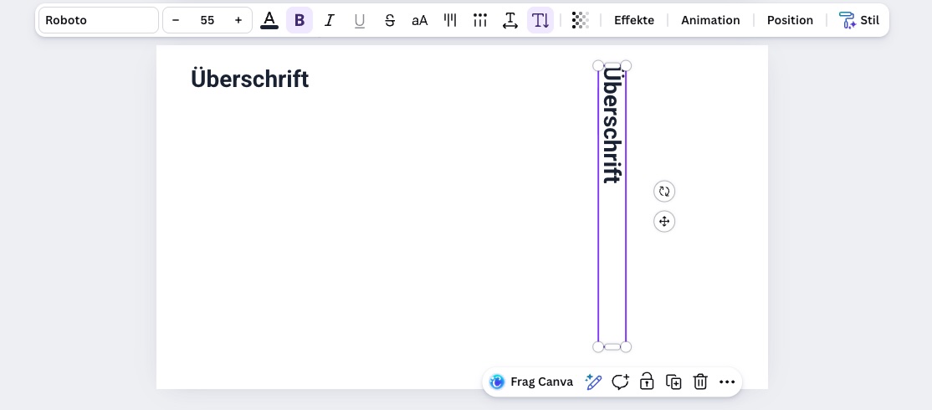
Task: Click the font size field showing 55
Action: [207, 20]
